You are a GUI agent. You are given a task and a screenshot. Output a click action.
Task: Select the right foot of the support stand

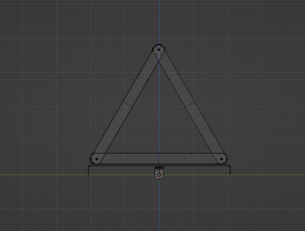tap(230, 170)
